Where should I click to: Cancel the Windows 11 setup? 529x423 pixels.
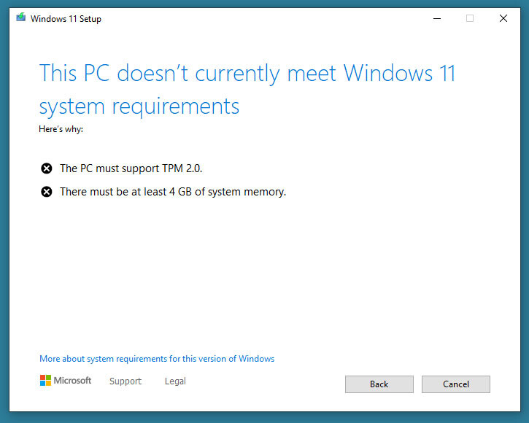coord(456,384)
